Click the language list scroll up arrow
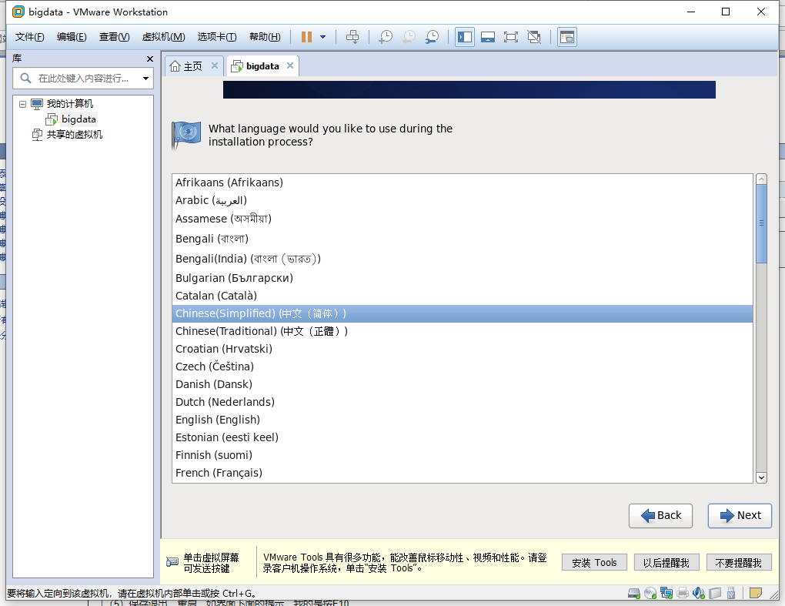Viewport: 785px width, 606px height. point(761,179)
